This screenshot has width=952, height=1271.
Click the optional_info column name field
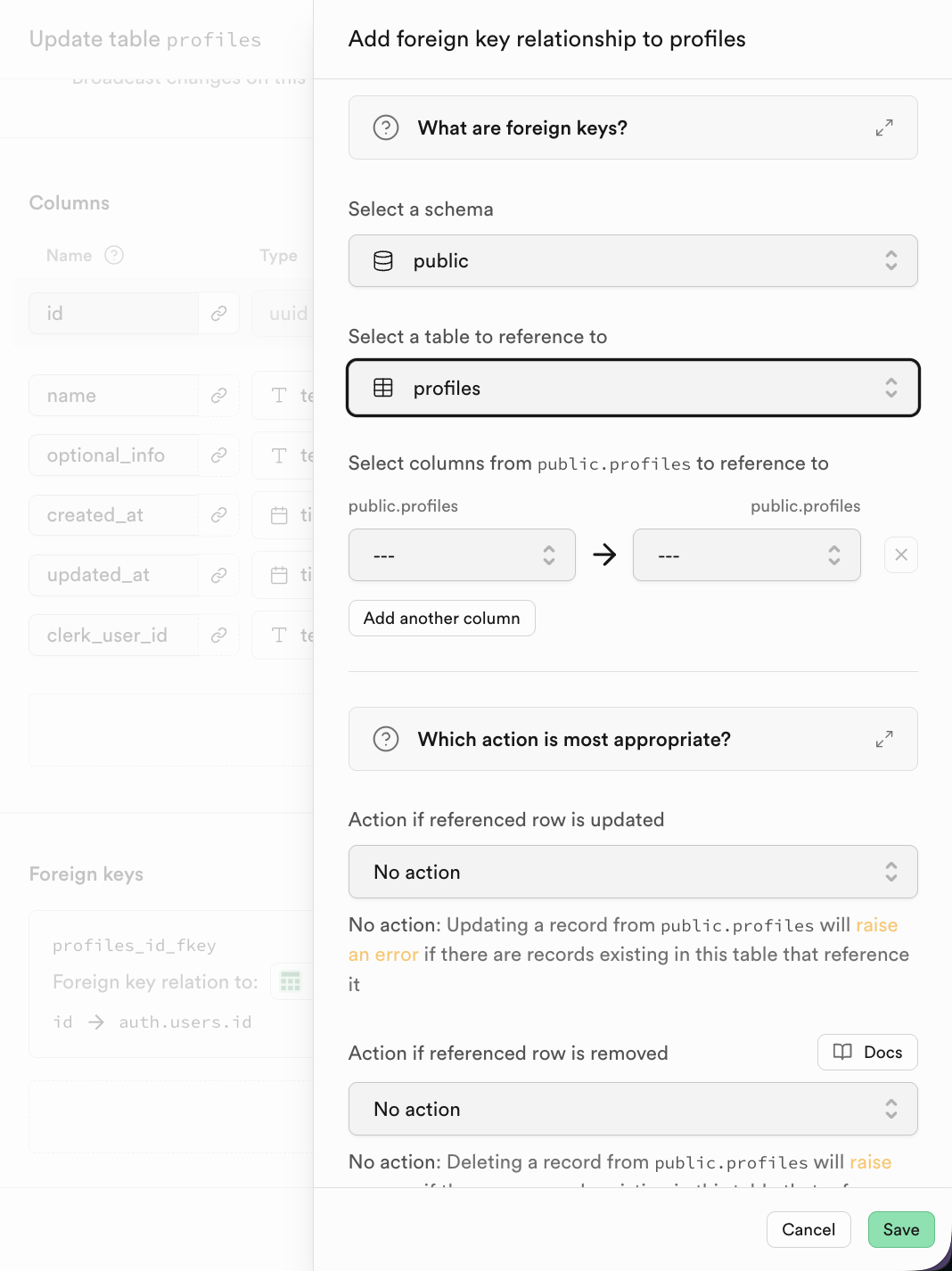[x=113, y=455]
